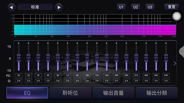Viewport: 184px width, 103px height.
Task: Click the 80 Hz band slider
Action: [x=77, y=58]
